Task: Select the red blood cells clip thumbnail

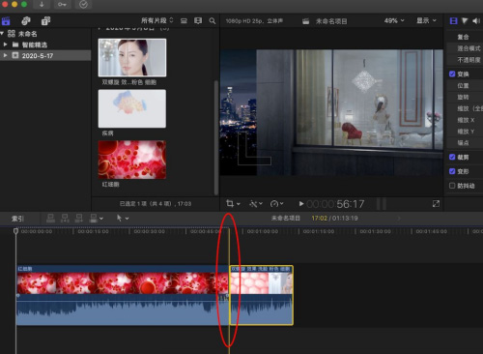Action: pos(132,160)
